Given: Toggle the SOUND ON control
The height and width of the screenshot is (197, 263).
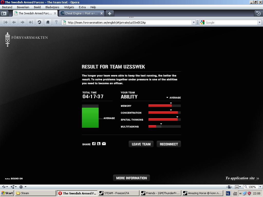Looking at the screenshot, I should pyautogui.click(x=14, y=179).
